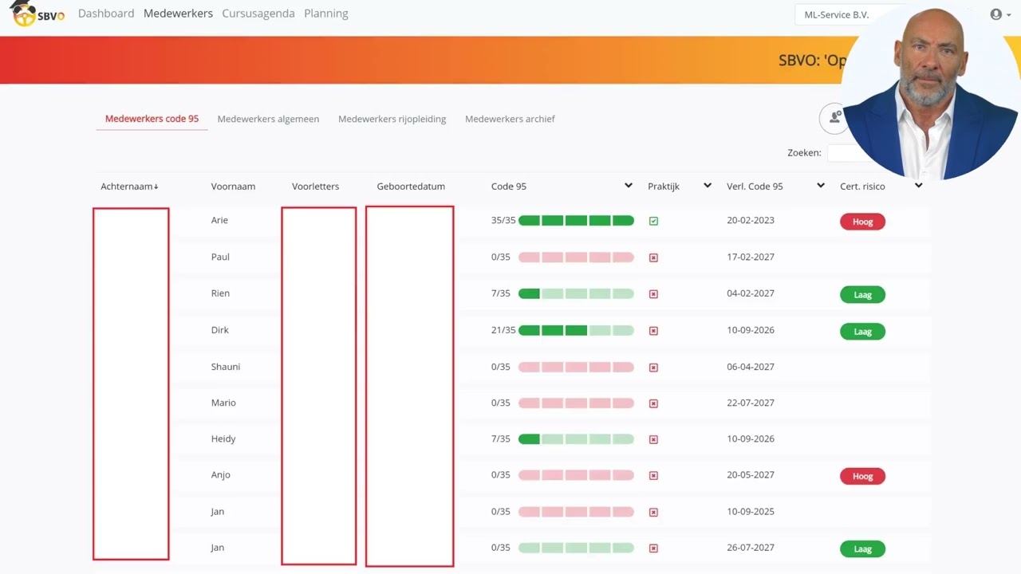Image resolution: width=1021 pixels, height=574 pixels.
Task: Click Laag badge in row dated 26-07-2027
Action: coord(862,549)
